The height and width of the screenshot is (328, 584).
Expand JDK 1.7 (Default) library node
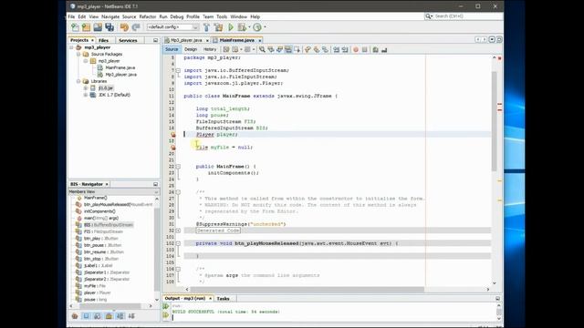tap(86, 95)
